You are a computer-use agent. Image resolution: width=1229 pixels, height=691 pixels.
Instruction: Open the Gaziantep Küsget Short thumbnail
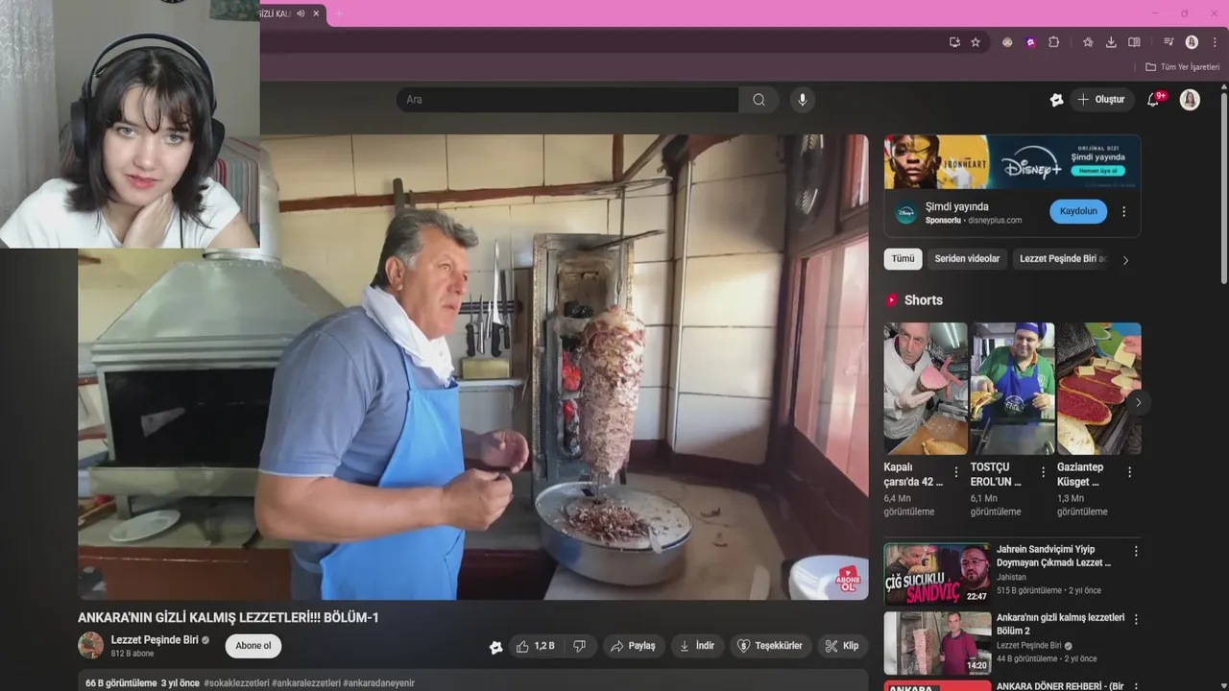1098,388
